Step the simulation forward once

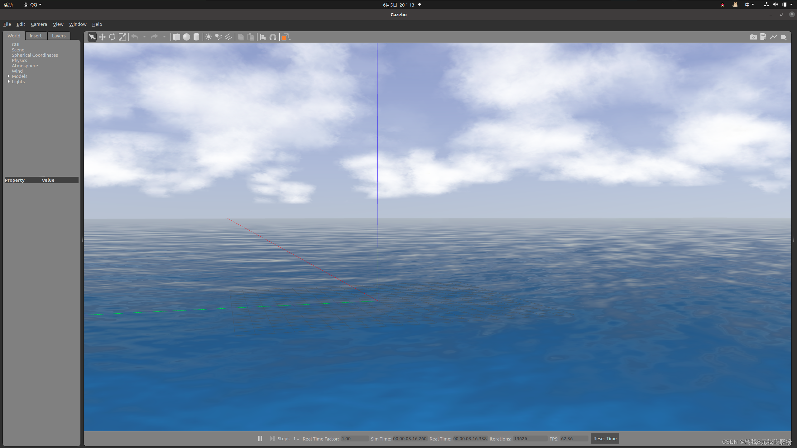[x=272, y=438]
